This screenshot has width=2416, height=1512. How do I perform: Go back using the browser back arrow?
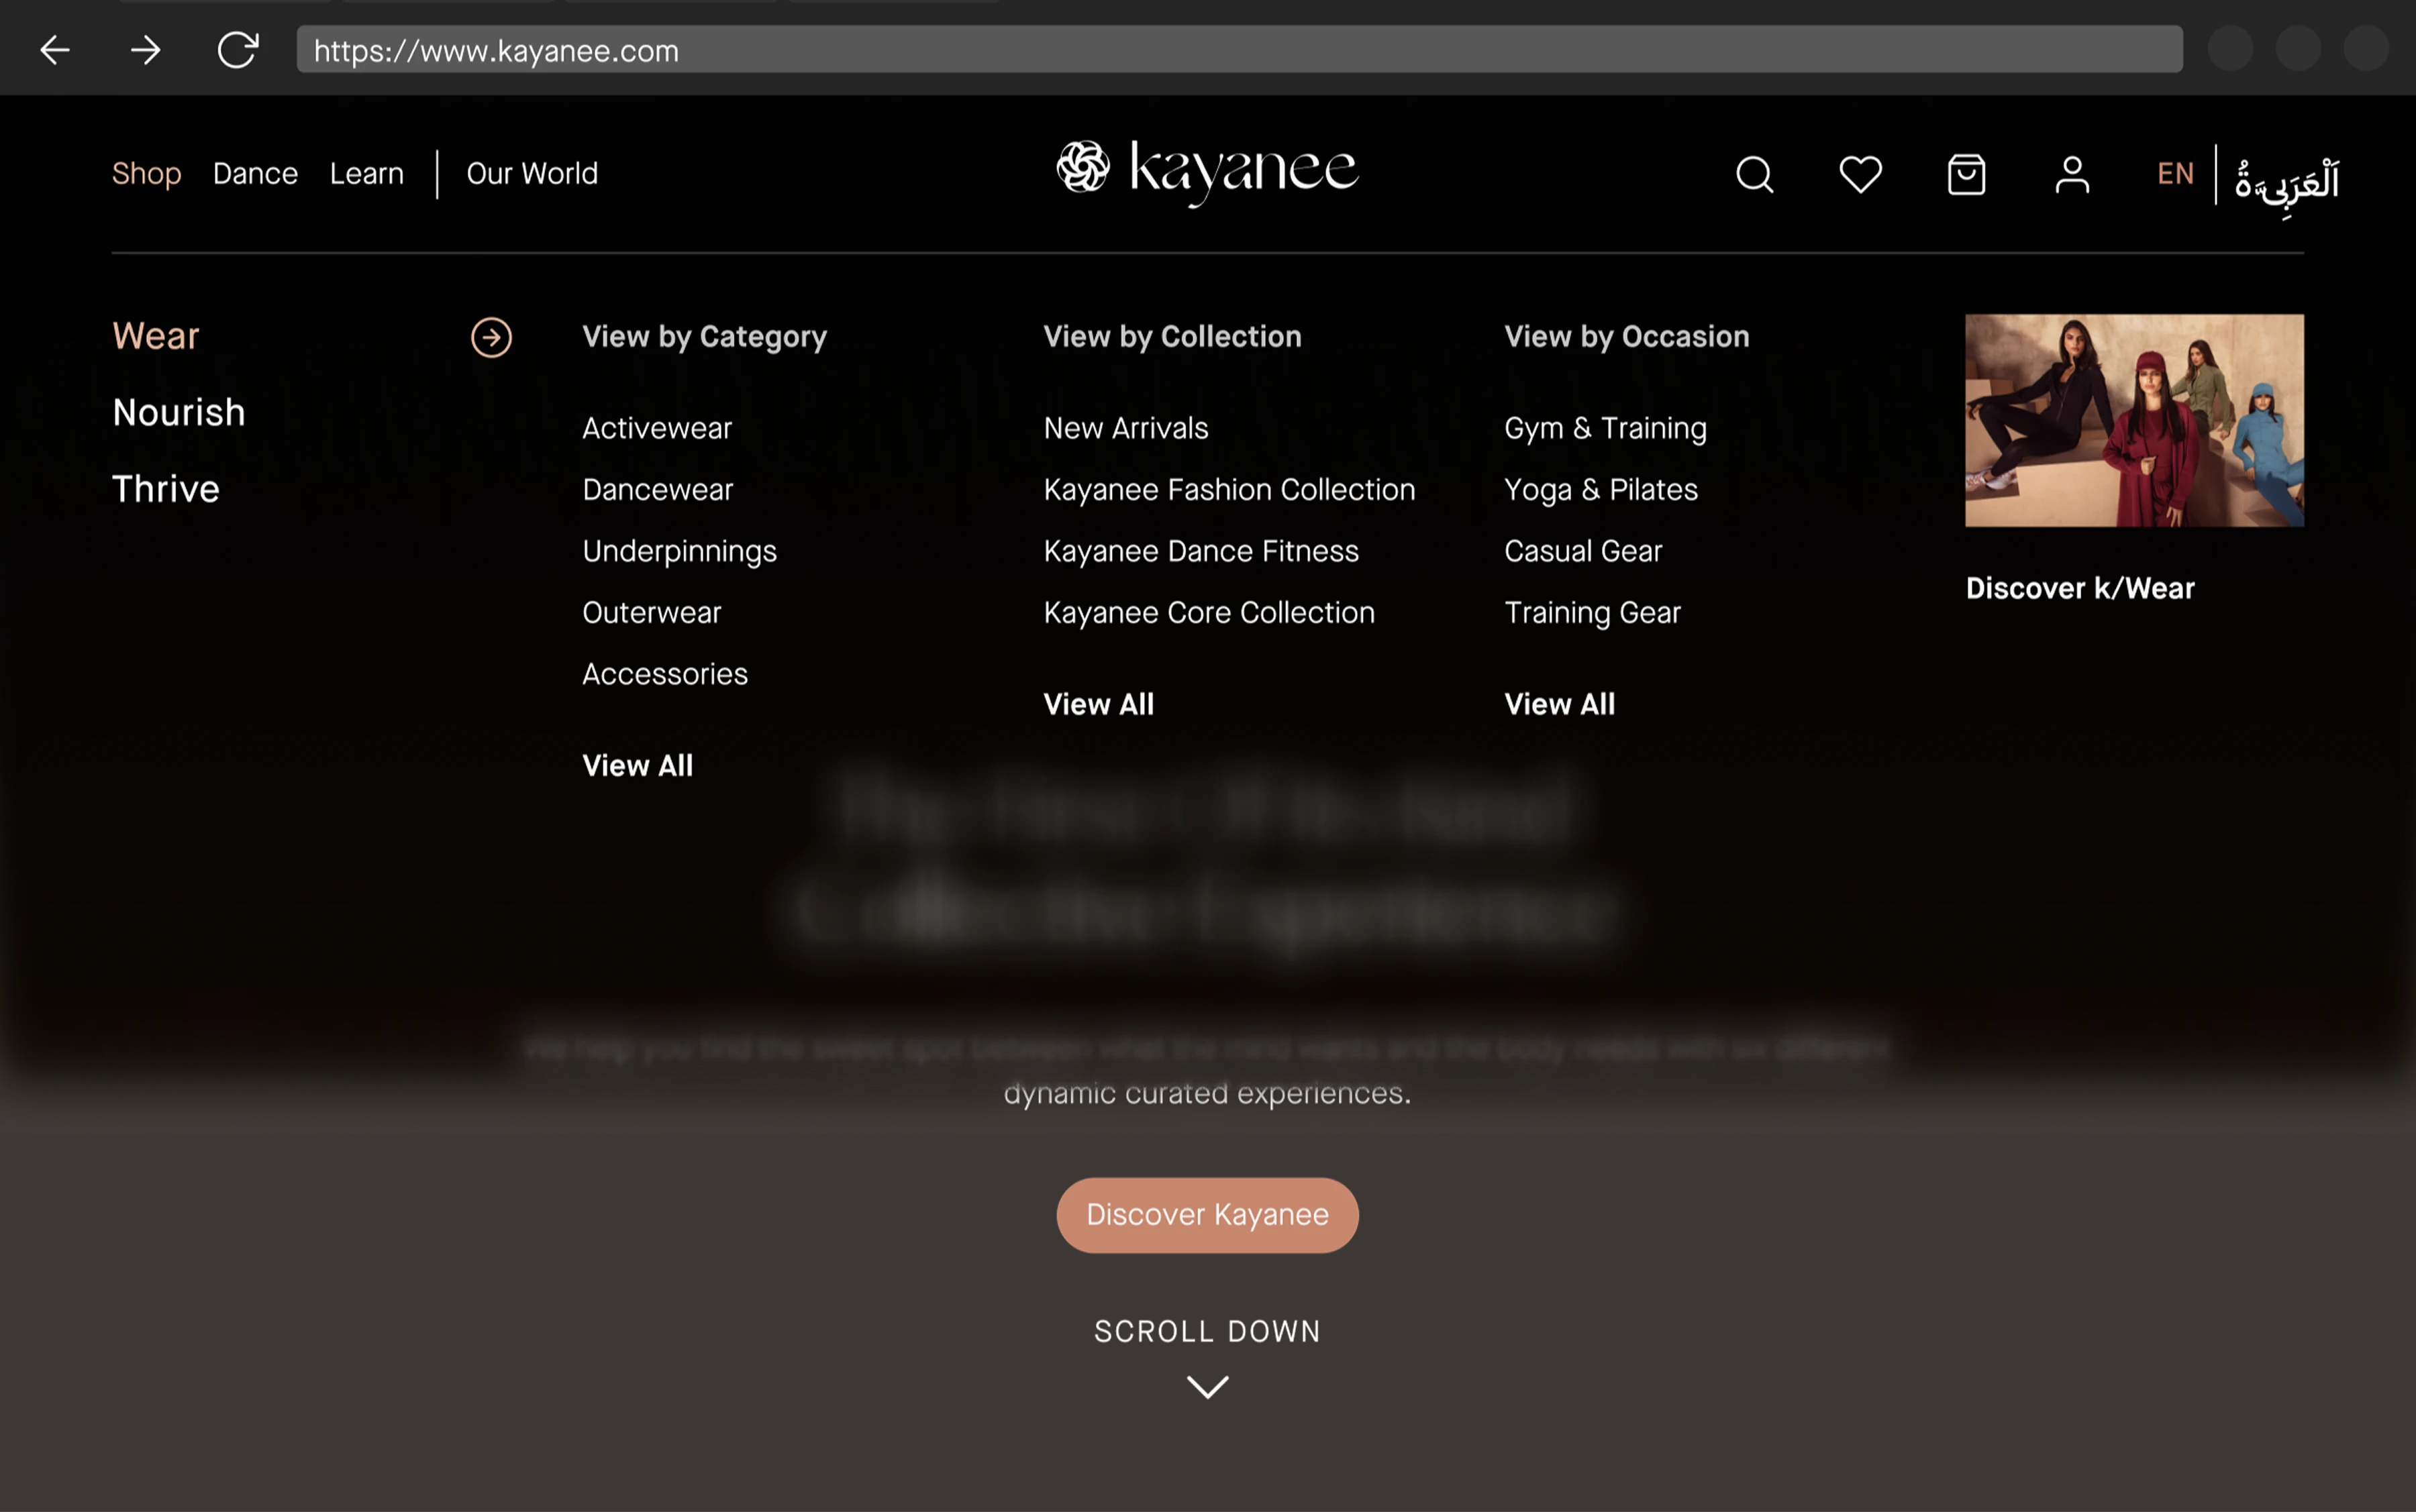(54, 49)
